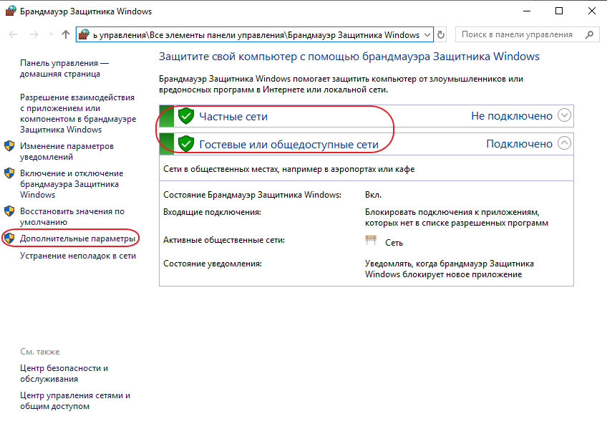Viewport: 607px width, 424px height.
Task: Maximize the firewall window
Action: coord(558,11)
